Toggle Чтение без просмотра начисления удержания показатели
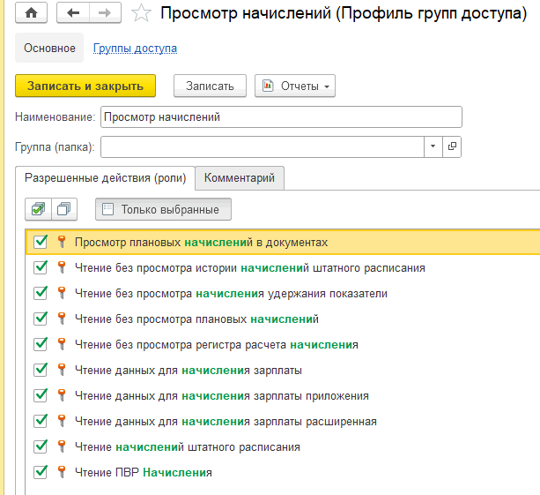Screen dimensions: 540x495 click(41, 293)
